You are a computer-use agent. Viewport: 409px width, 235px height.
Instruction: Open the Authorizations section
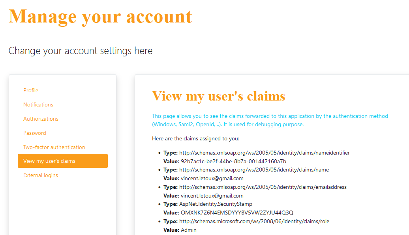41,119
